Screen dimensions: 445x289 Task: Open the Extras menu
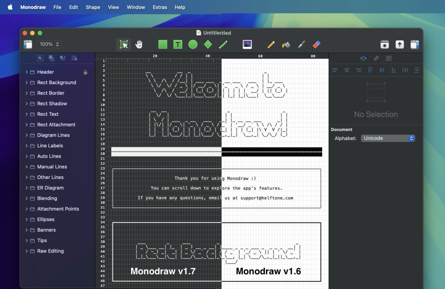click(160, 7)
